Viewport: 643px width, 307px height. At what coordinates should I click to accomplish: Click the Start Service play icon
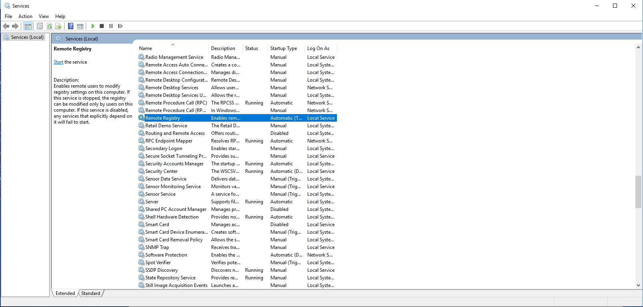[x=93, y=26]
